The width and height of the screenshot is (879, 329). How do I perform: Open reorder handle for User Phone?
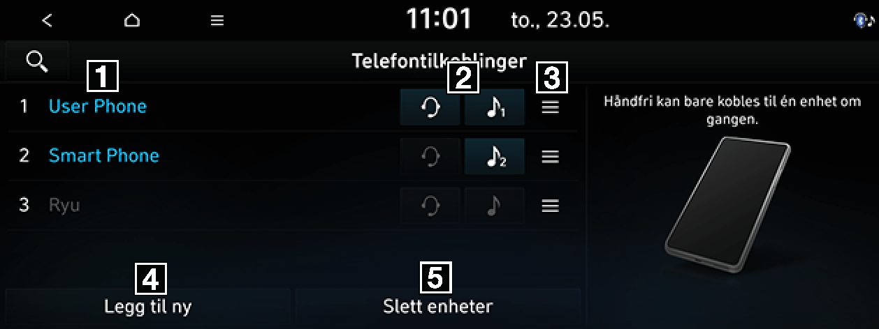point(551,108)
